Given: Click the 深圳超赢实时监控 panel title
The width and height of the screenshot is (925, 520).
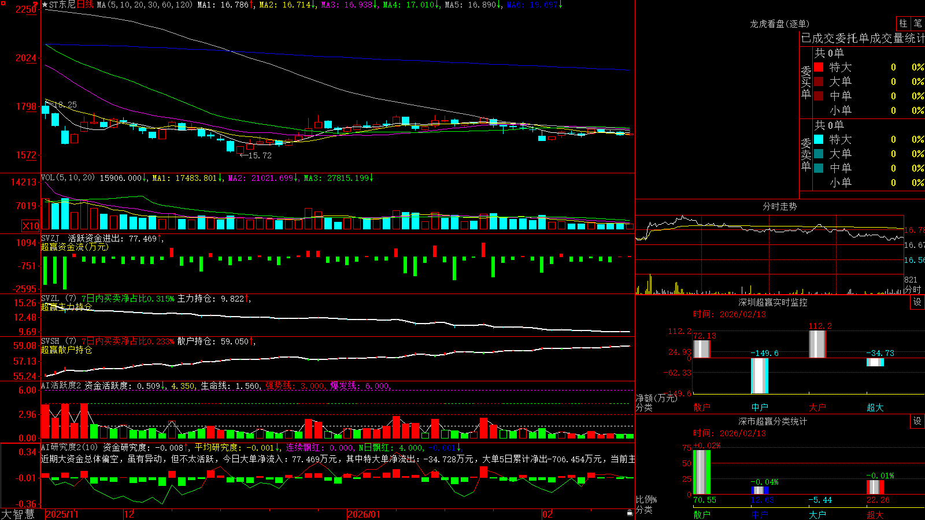Looking at the screenshot, I should tap(772, 302).
